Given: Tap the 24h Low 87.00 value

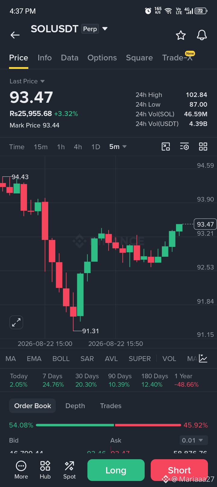Looking at the screenshot, I should tap(198, 105).
